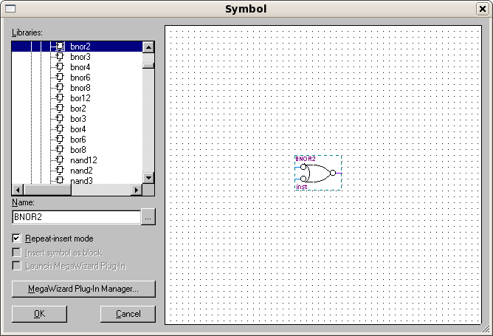Click the gate icon beside bnor4
Viewport: 493px width, 336px height.
click(x=60, y=67)
